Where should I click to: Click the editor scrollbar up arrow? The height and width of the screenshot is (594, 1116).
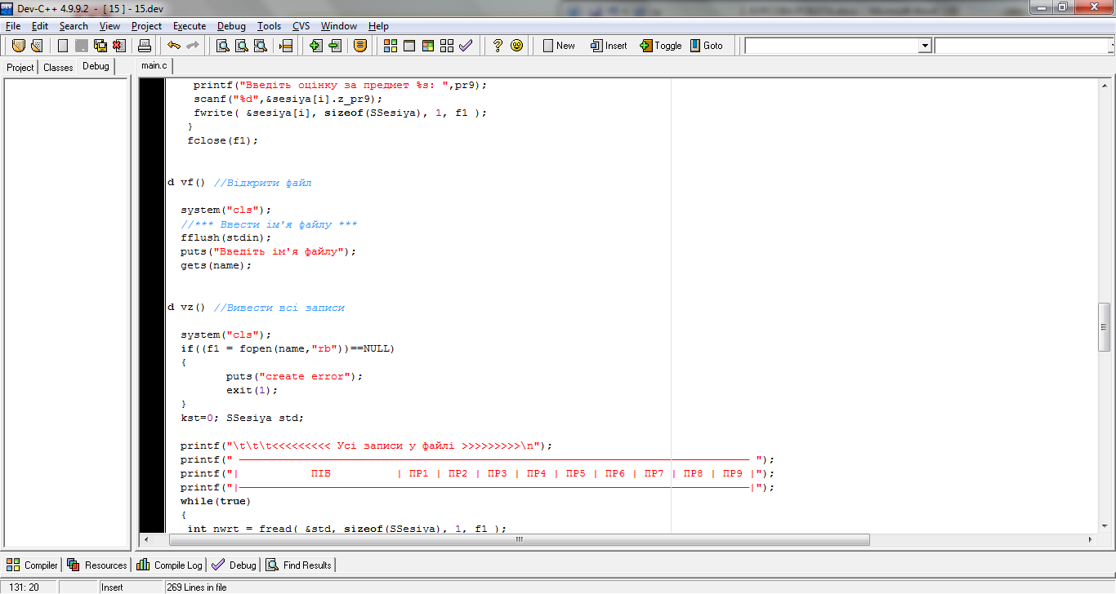(x=1104, y=85)
